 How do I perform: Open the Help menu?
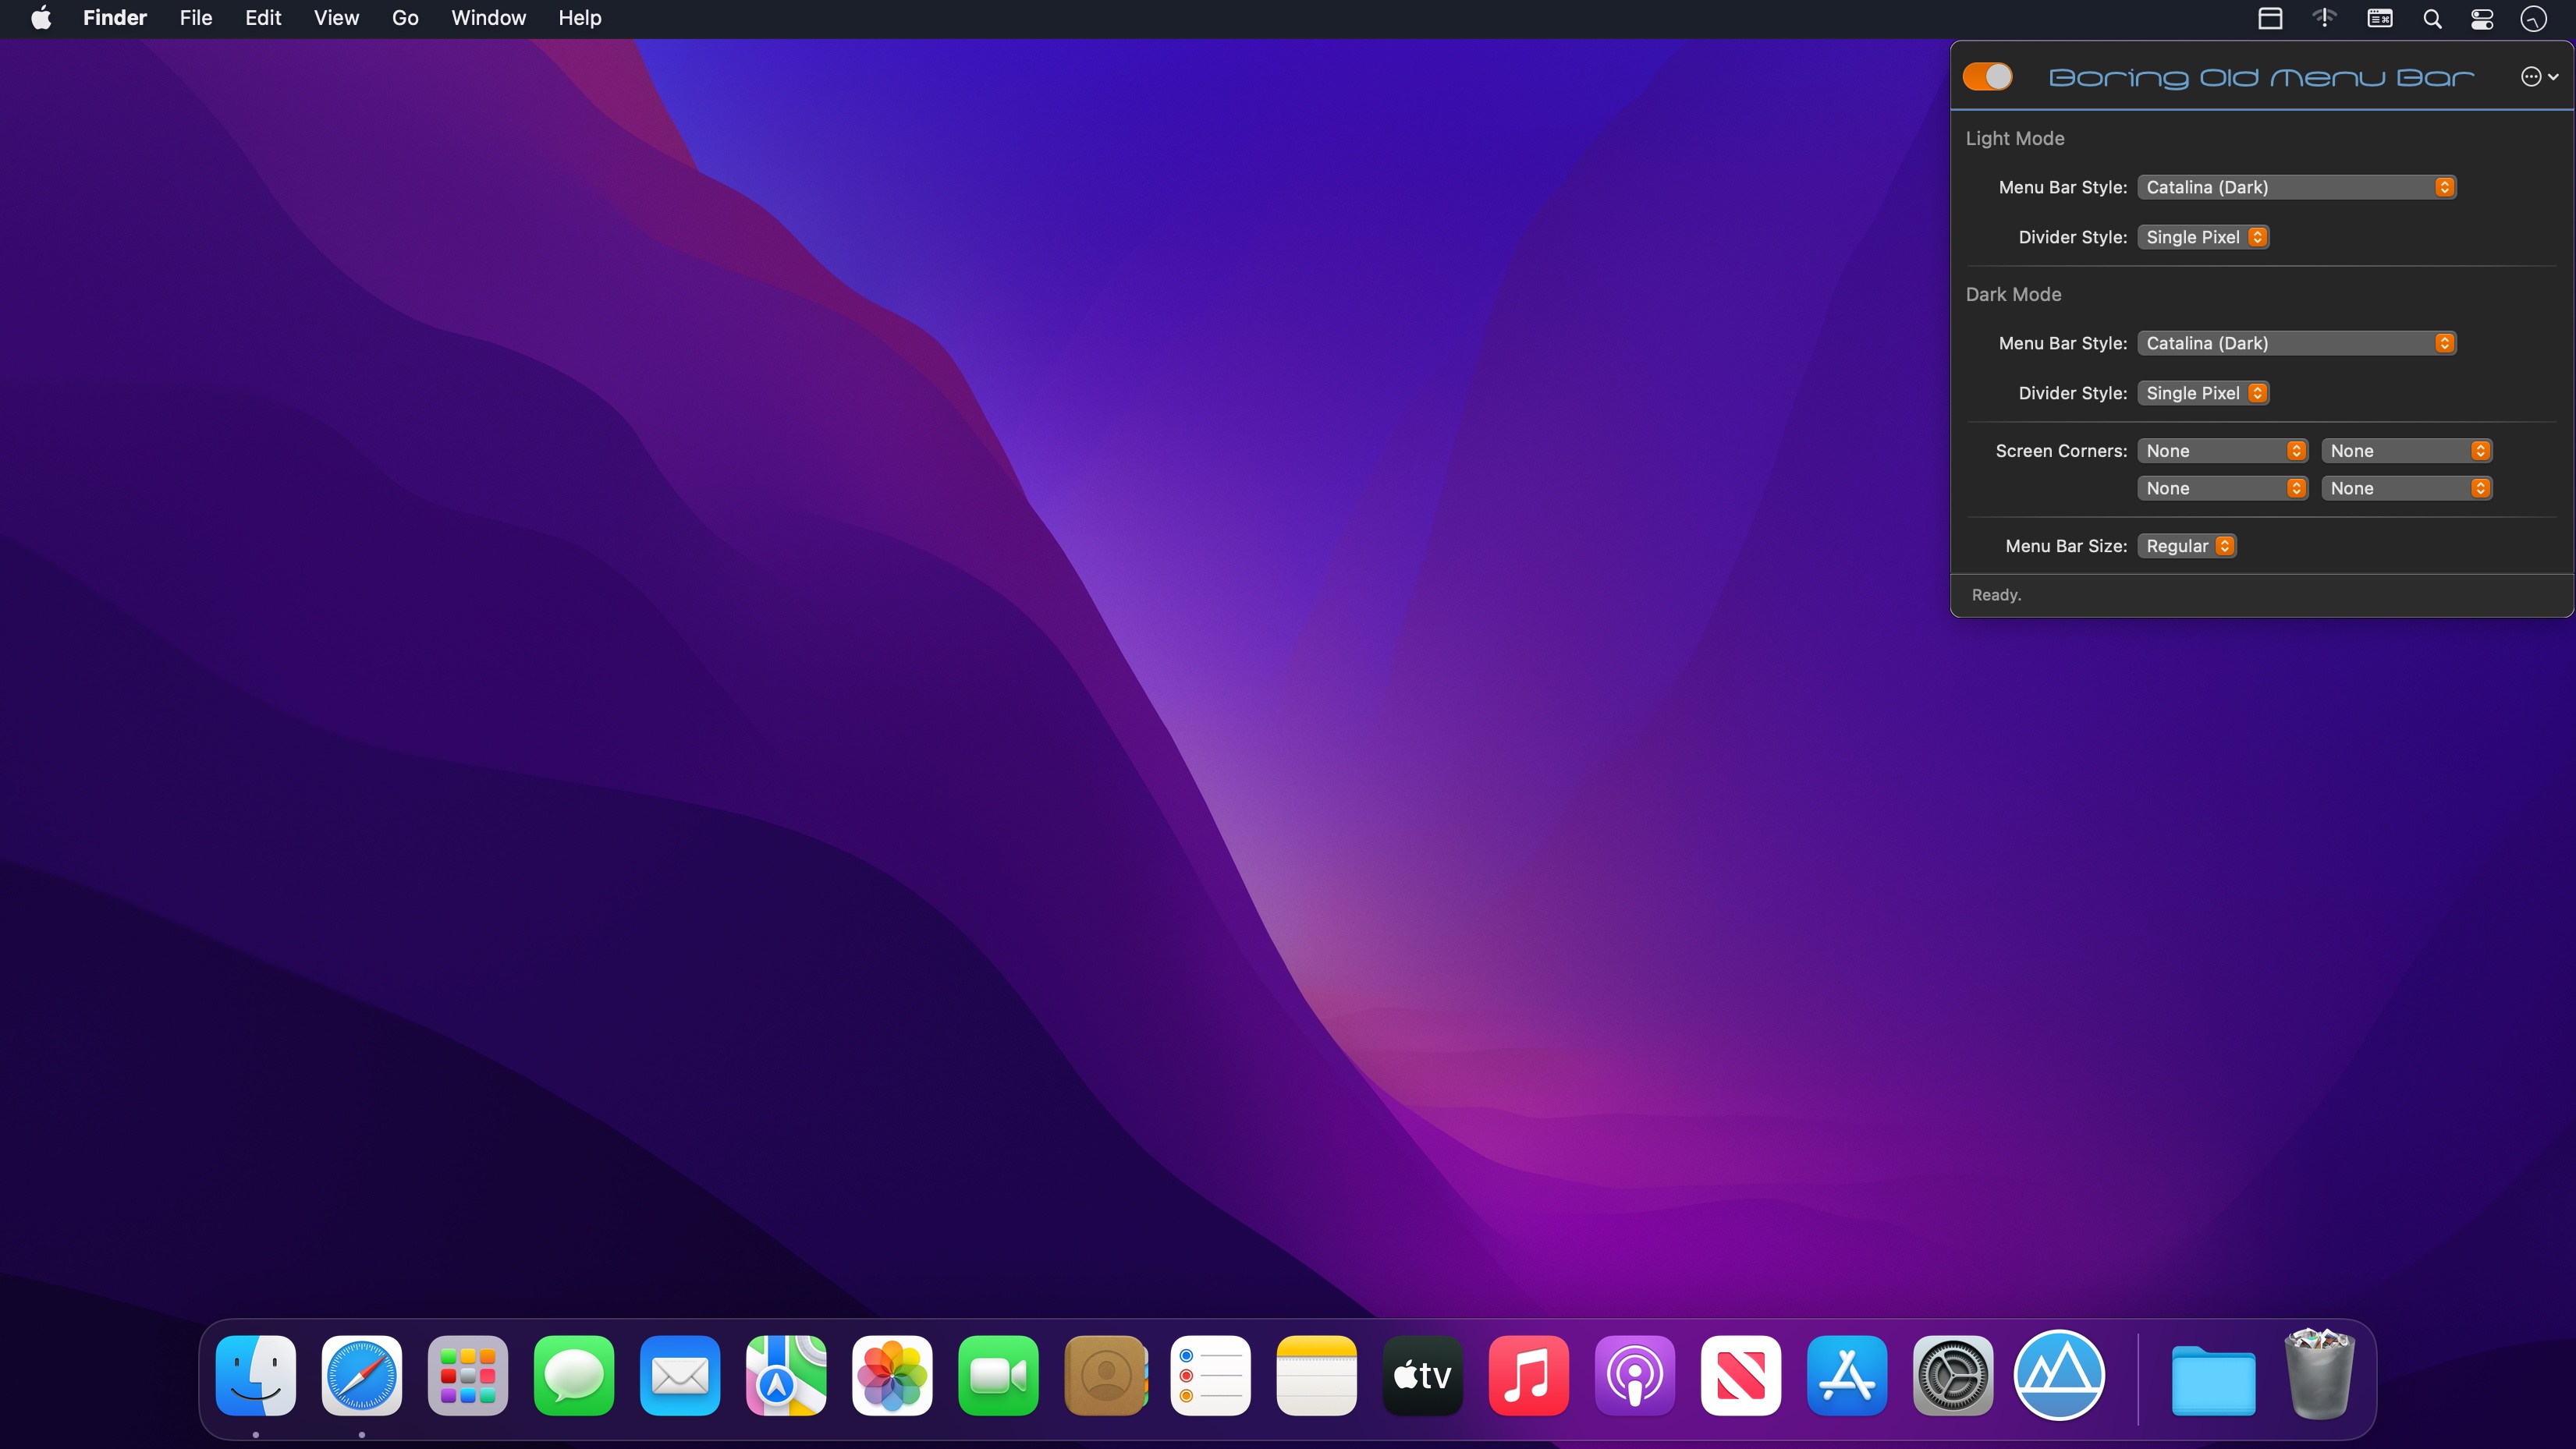[x=580, y=18]
